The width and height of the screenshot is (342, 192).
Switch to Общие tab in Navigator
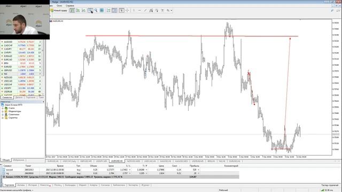[x=6, y=160]
